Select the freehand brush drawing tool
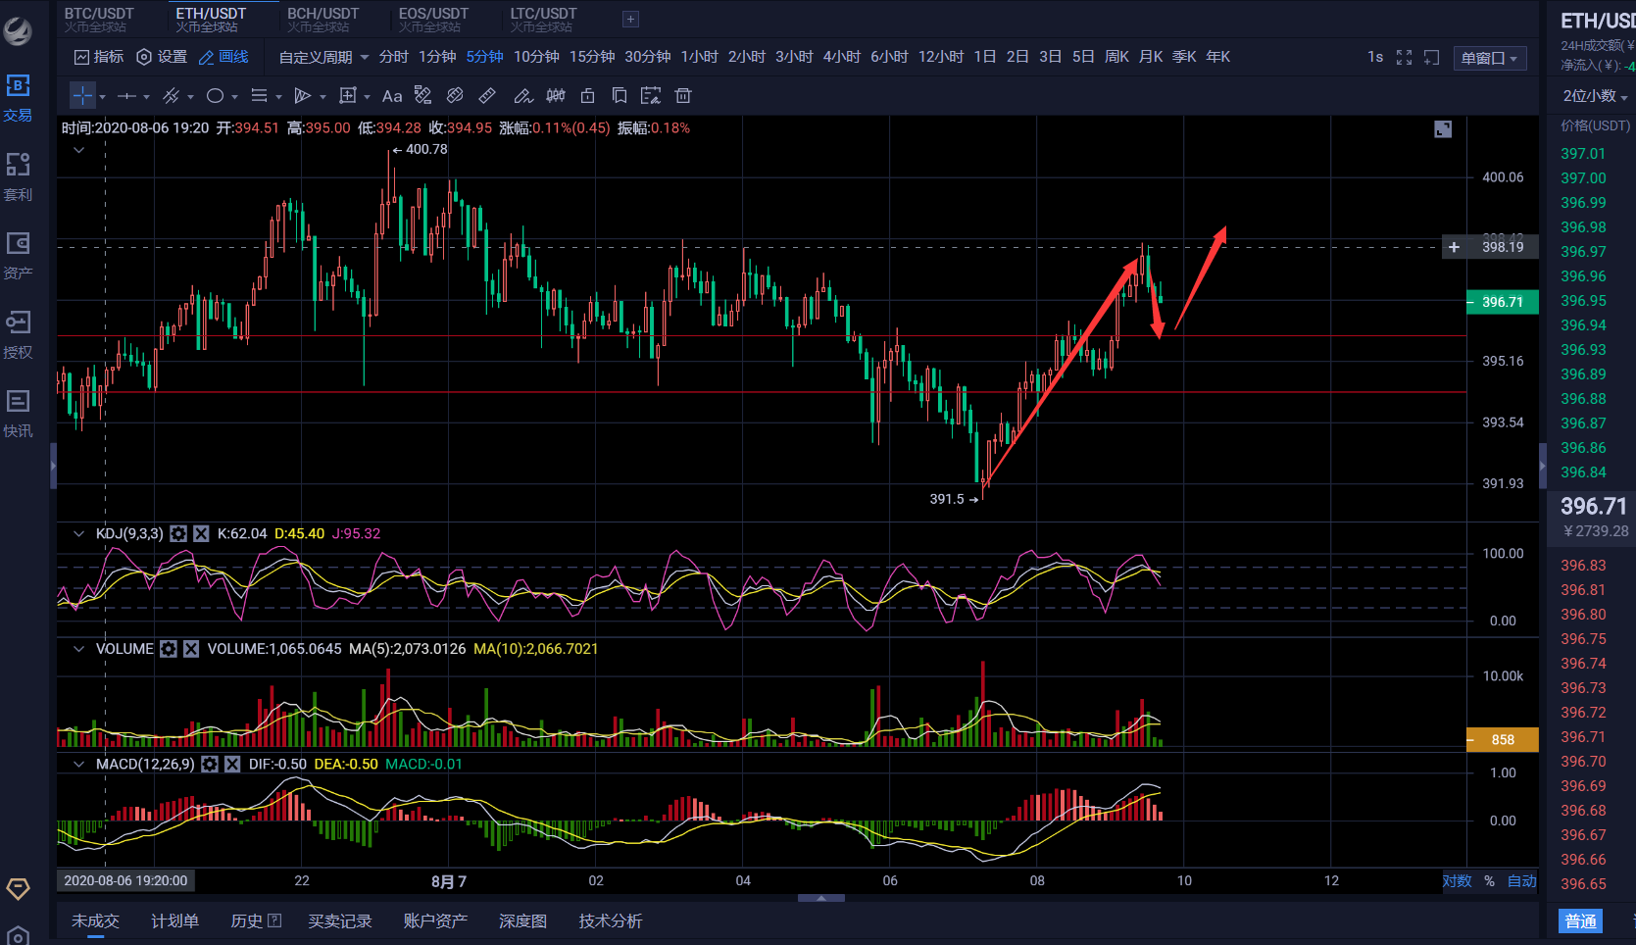This screenshot has height=945, width=1636. tap(523, 96)
